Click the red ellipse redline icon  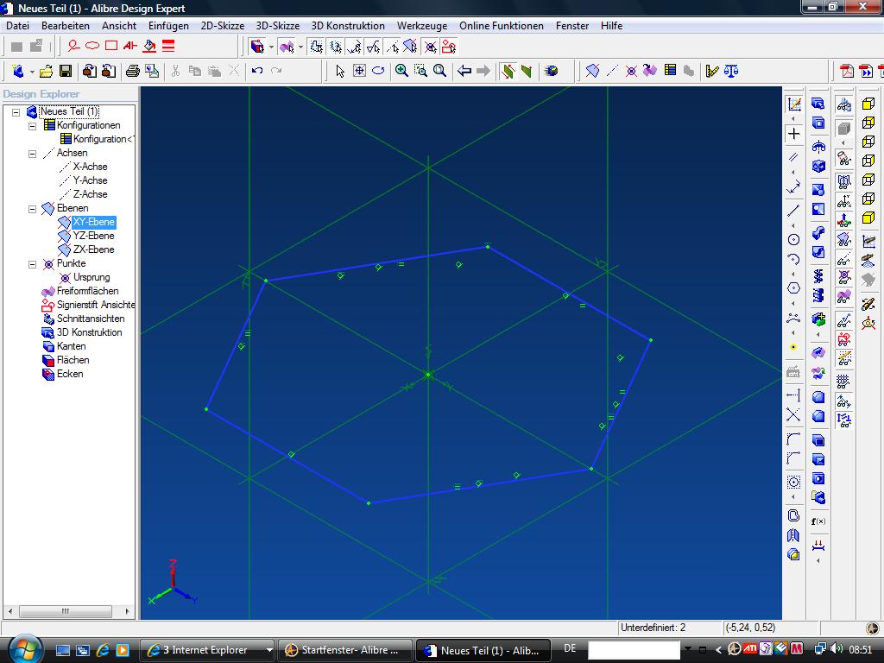[x=92, y=46]
